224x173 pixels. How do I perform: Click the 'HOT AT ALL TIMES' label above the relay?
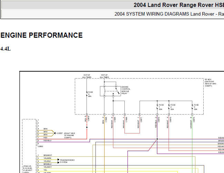[104, 76]
